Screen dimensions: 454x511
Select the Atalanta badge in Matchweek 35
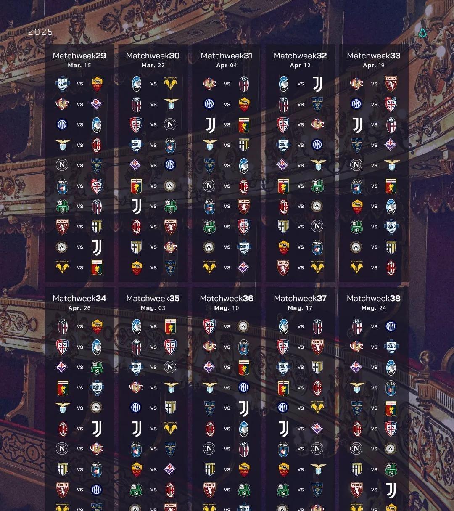(137, 326)
